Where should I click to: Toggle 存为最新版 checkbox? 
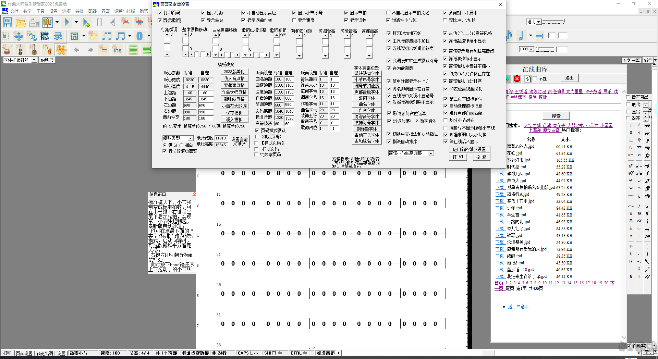click(389, 68)
